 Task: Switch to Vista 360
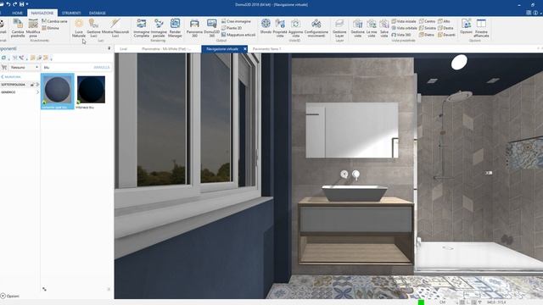click(401, 35)
